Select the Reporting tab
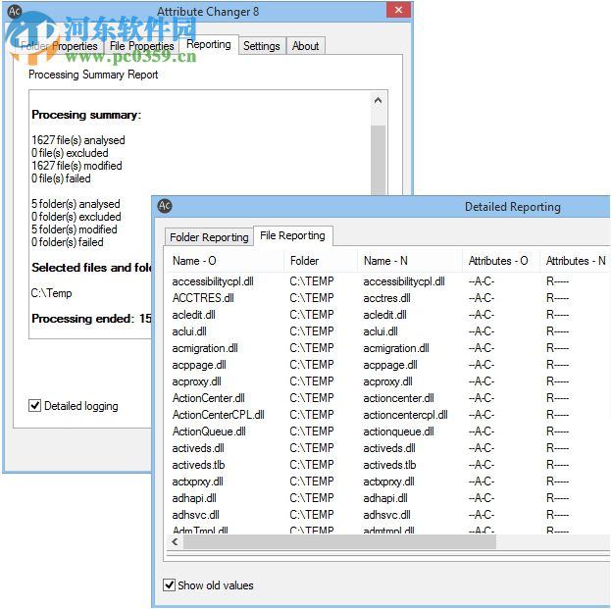 pos(209,44)
